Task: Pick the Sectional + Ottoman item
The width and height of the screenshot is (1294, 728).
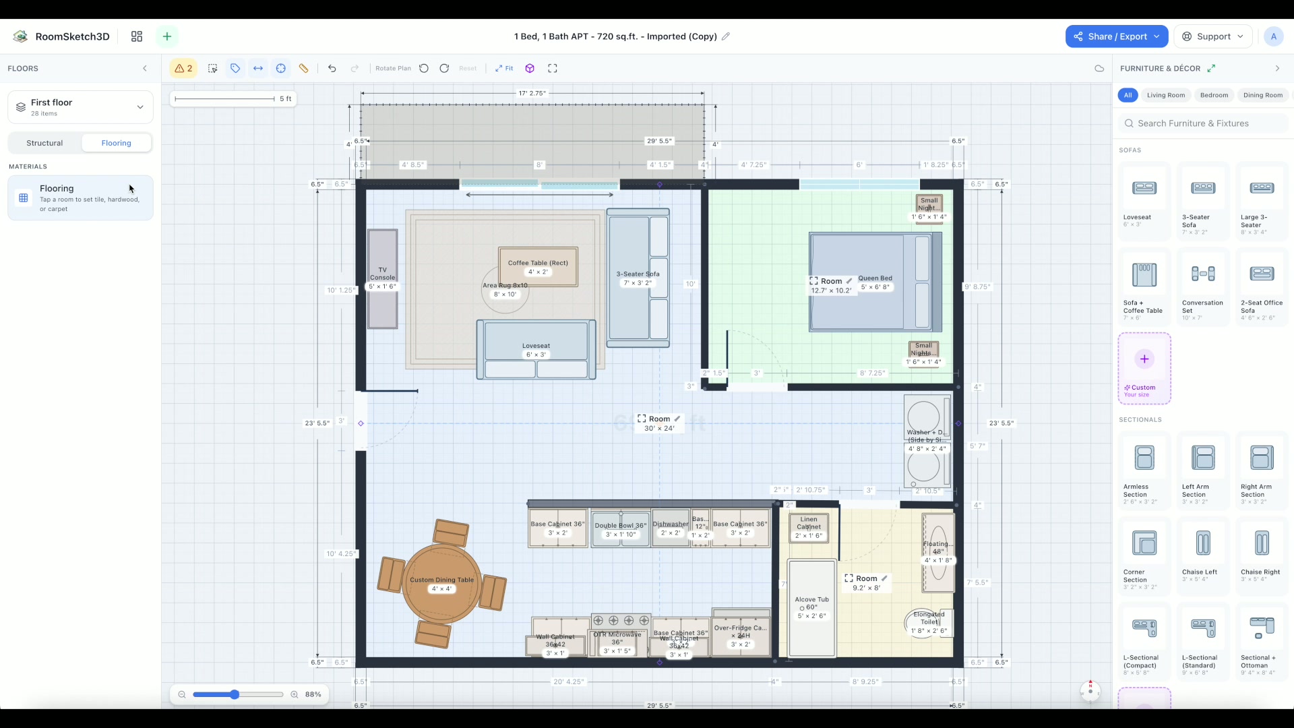Action: coord(1262,642)
